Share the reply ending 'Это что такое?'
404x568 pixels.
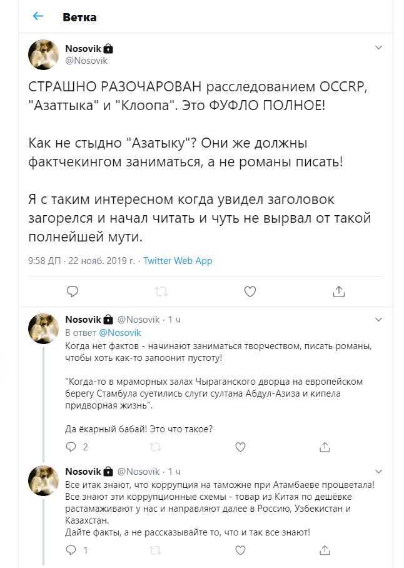324,447
